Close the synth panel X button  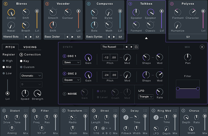pos(202,47)
